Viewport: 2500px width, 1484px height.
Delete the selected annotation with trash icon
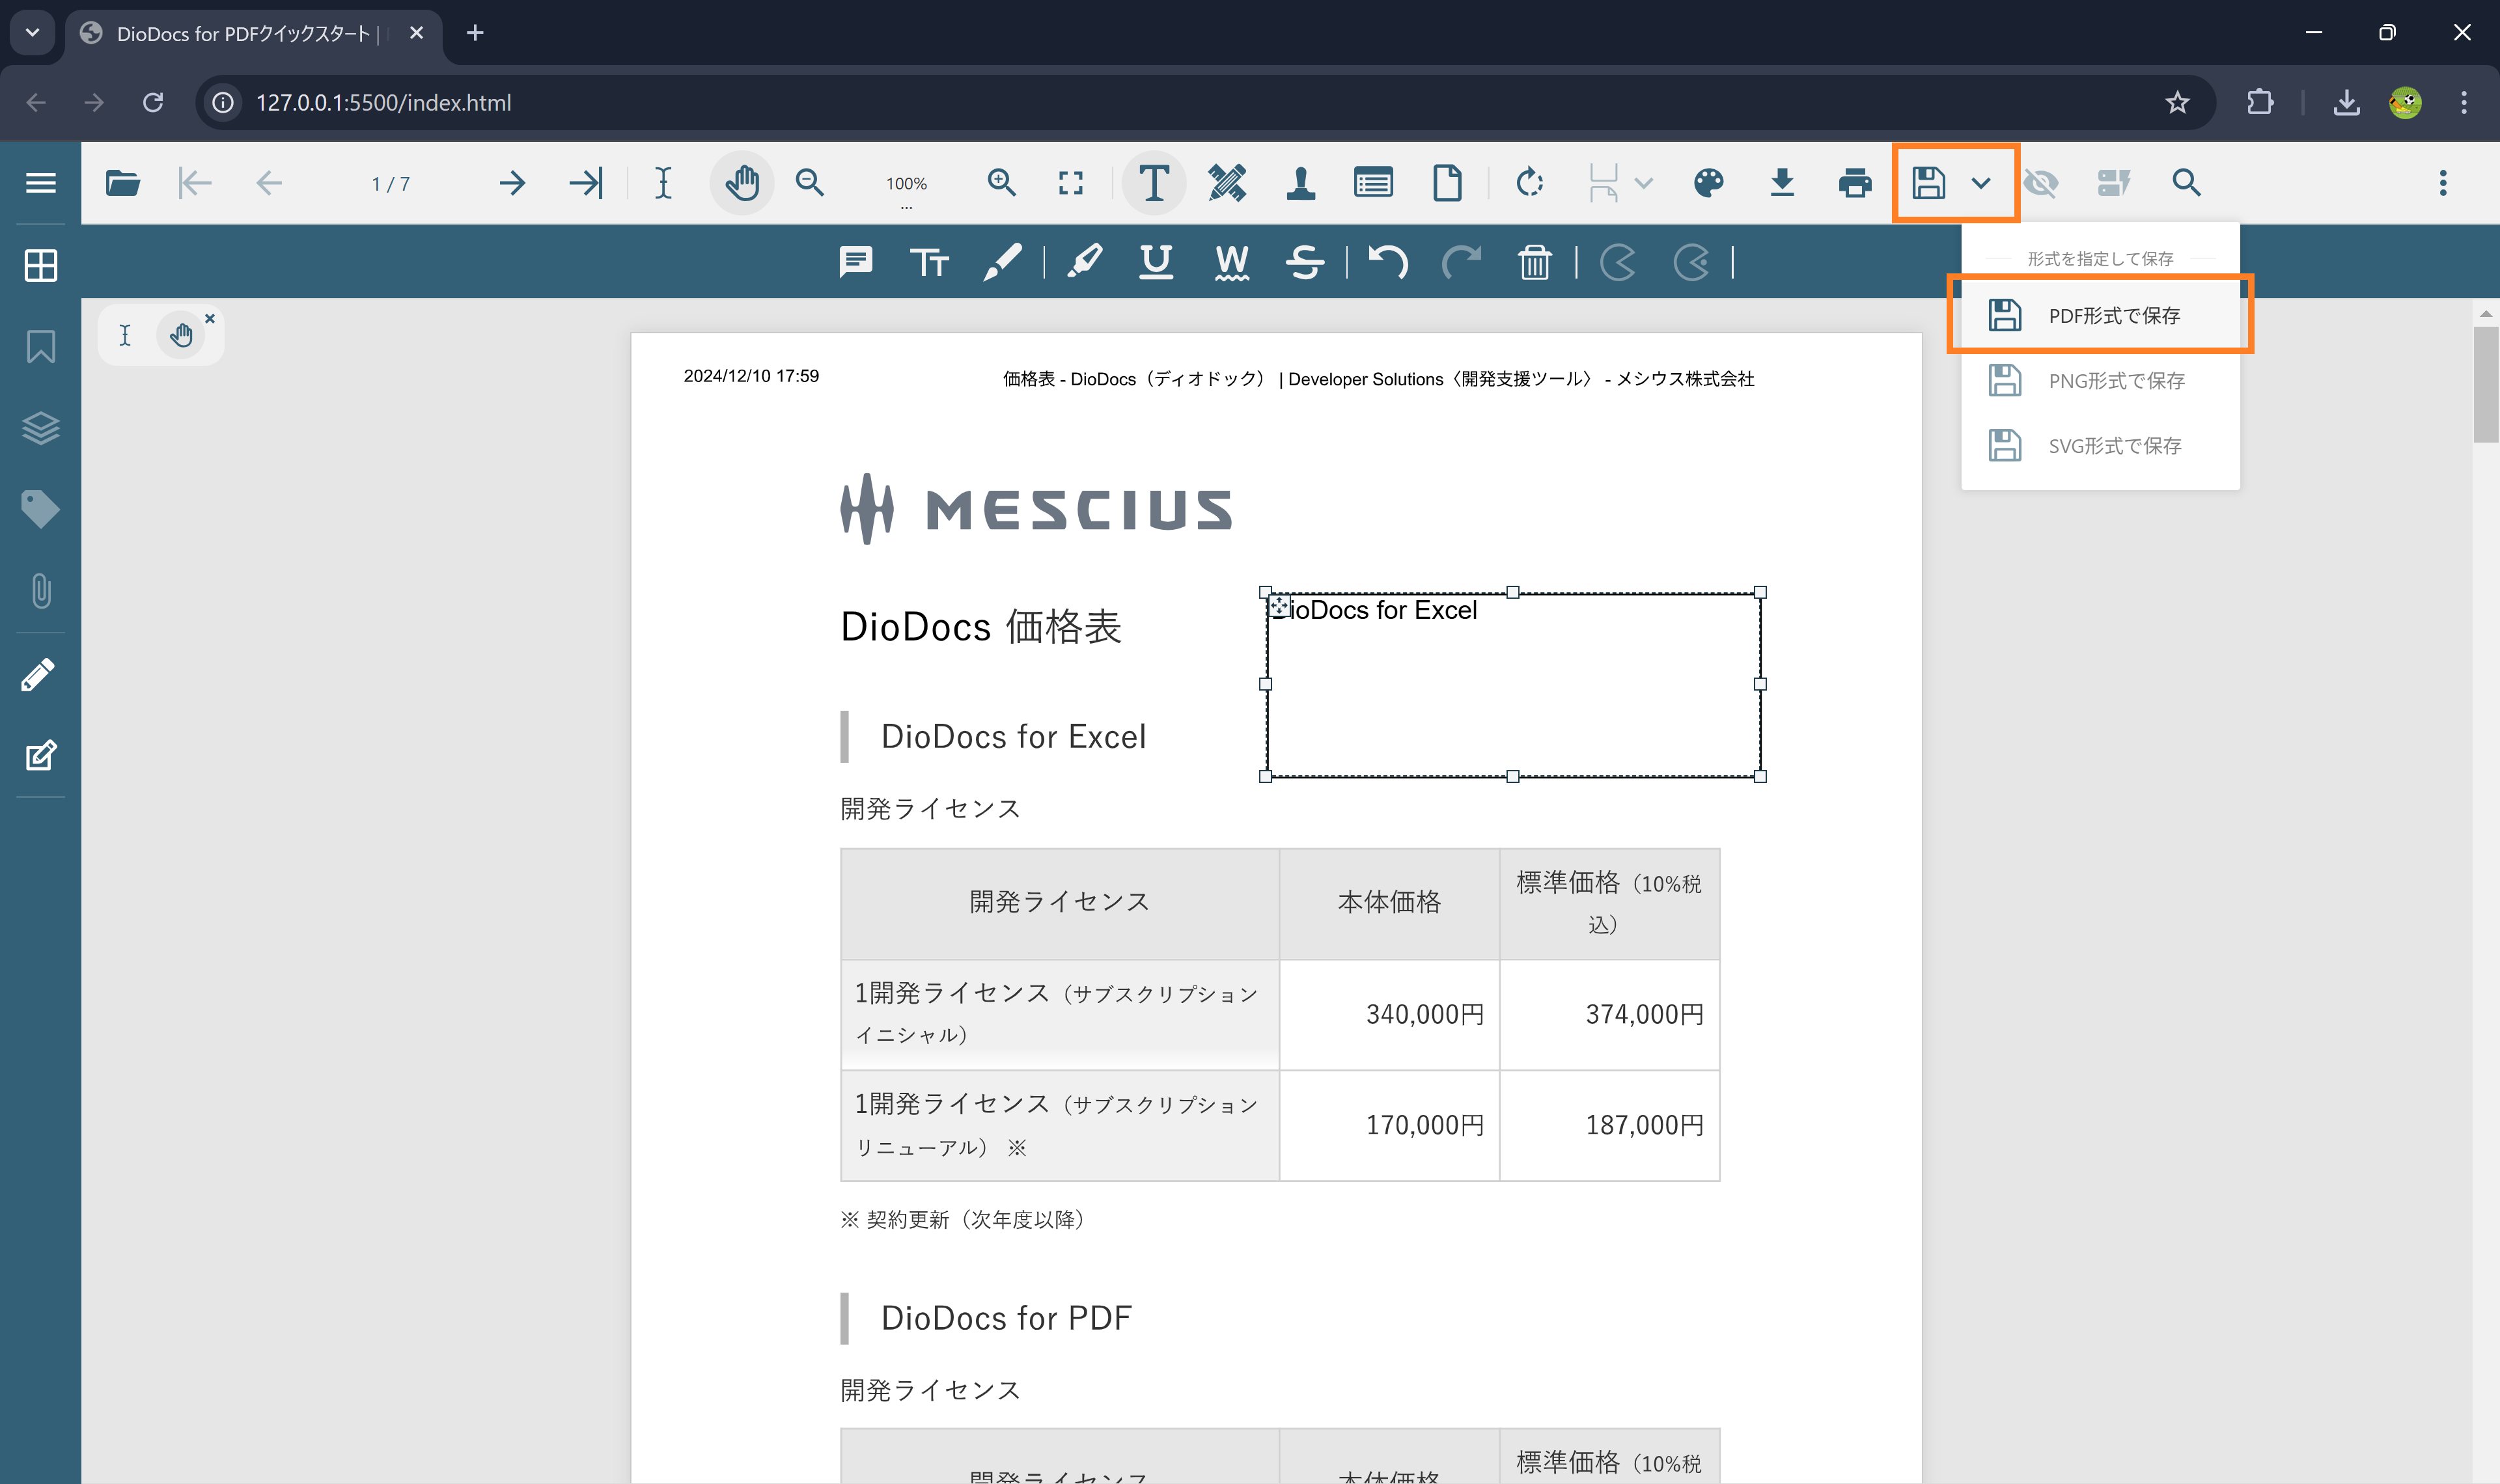click(x=1534, y=262)
